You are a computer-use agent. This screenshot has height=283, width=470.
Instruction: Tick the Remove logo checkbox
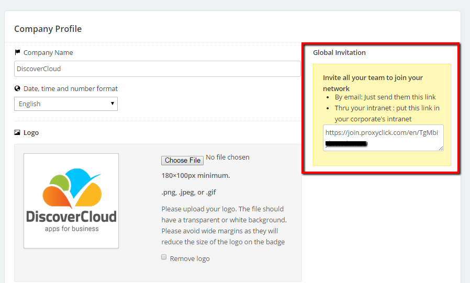point(164,257)
